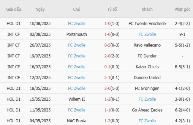Select Rayo Vallecano in the away column
The image size is (193, 125).
(x=147, y=45)
